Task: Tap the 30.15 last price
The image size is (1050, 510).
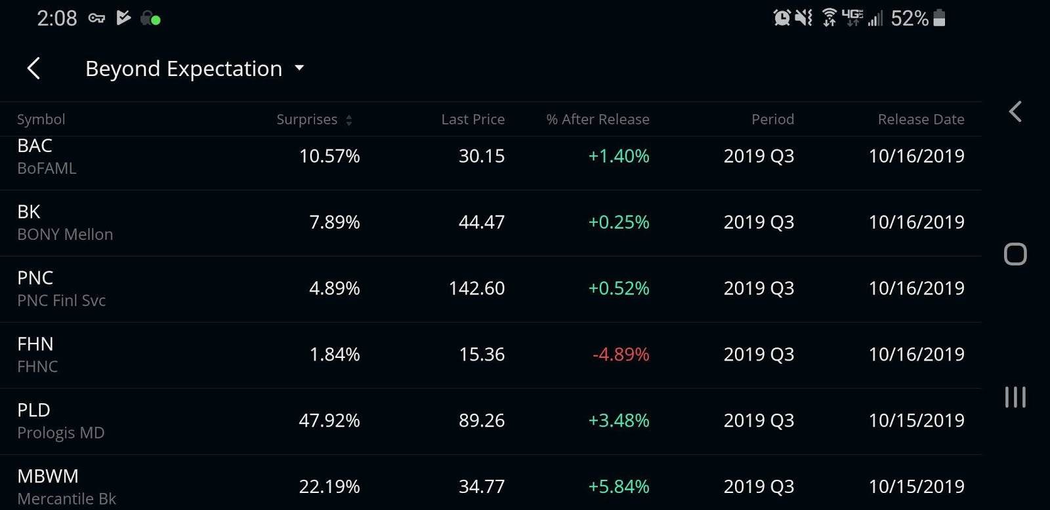Action: point(482,156)
